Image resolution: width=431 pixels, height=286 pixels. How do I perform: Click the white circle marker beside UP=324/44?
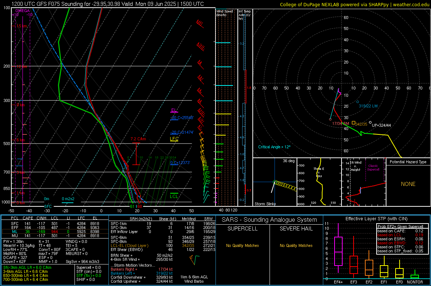370,122
